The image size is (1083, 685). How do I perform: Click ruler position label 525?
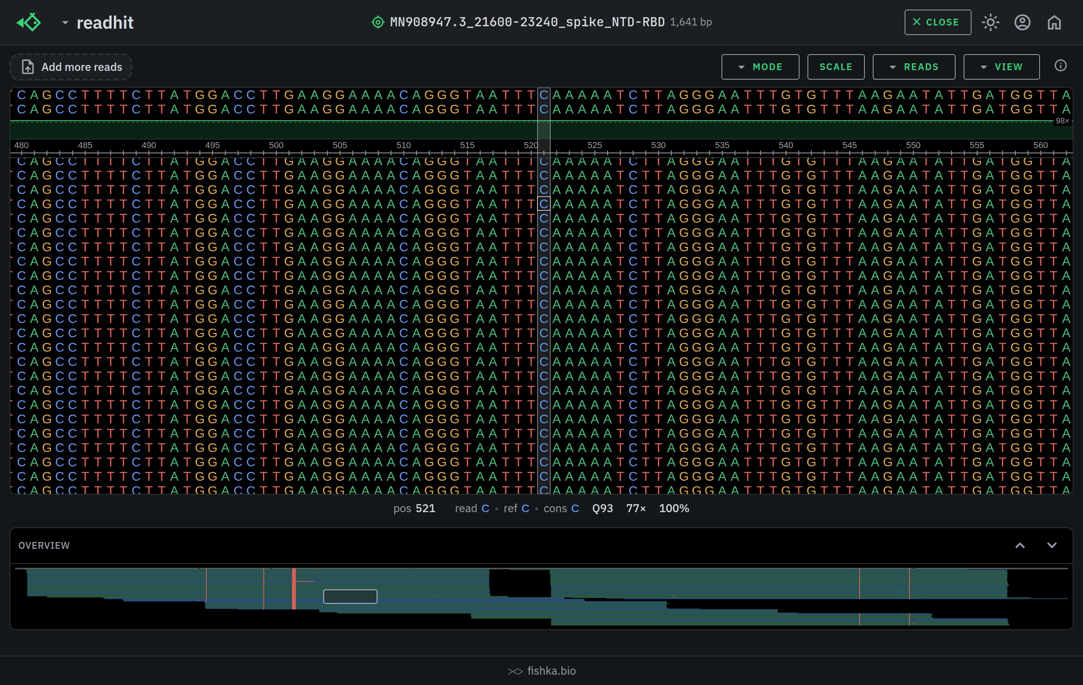(594, 145)
